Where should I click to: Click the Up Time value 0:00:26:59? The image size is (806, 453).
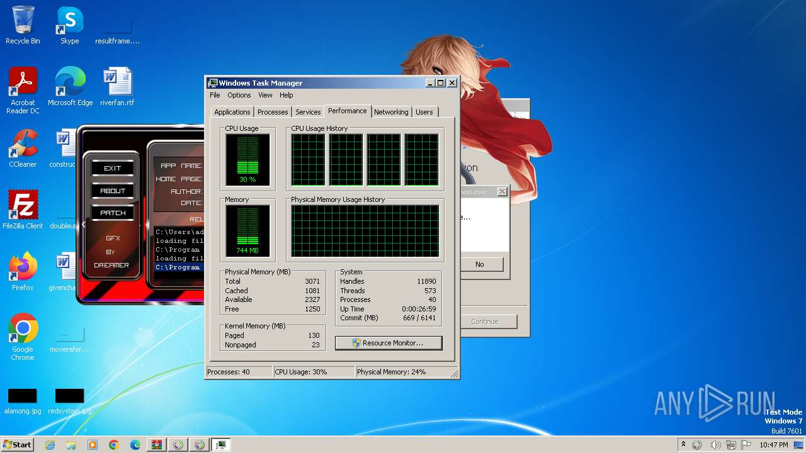[x=419, y=309]
